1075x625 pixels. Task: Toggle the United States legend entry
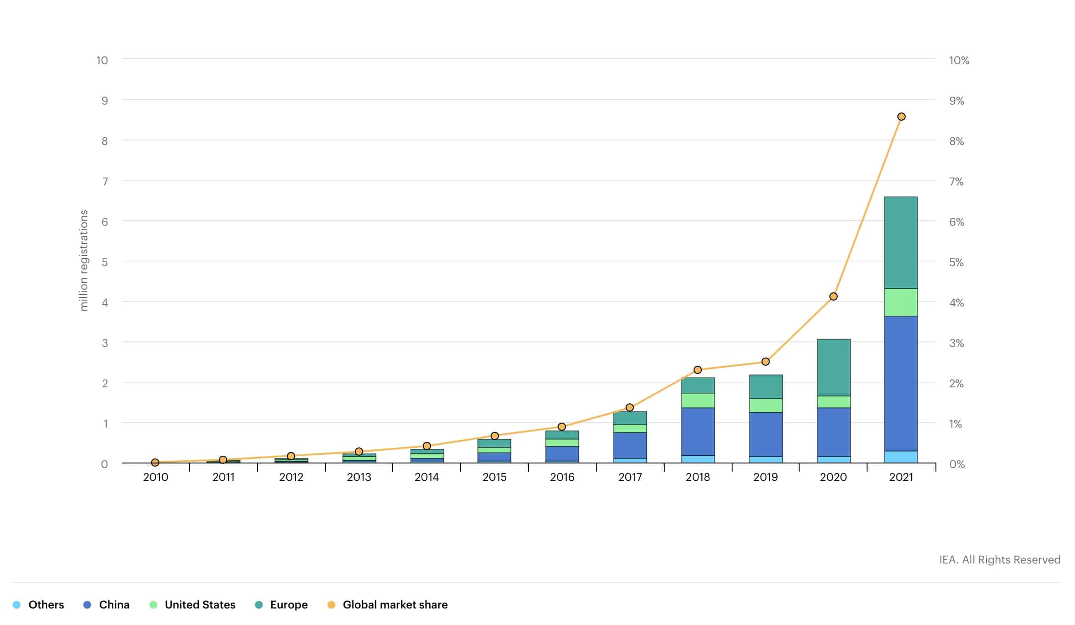click(200, 605)
